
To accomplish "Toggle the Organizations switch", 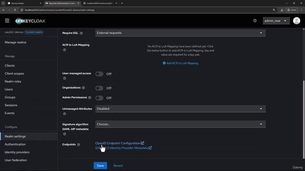I will [x=99, y=88].
